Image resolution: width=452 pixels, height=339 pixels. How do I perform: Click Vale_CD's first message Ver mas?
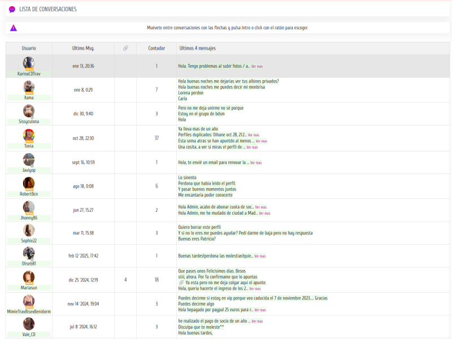click(256, 321)
